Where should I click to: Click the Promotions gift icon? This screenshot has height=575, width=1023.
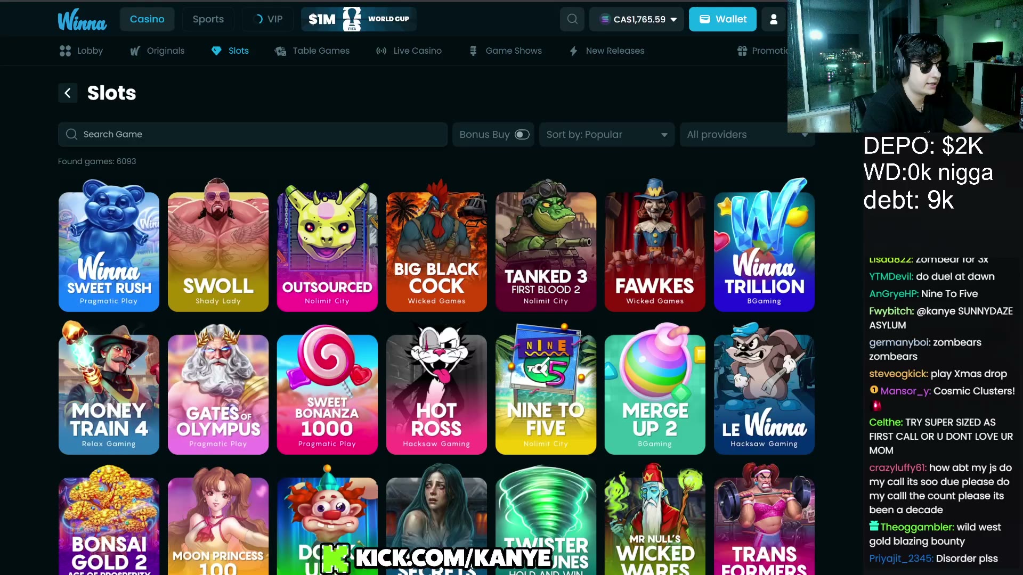[742, 51]
